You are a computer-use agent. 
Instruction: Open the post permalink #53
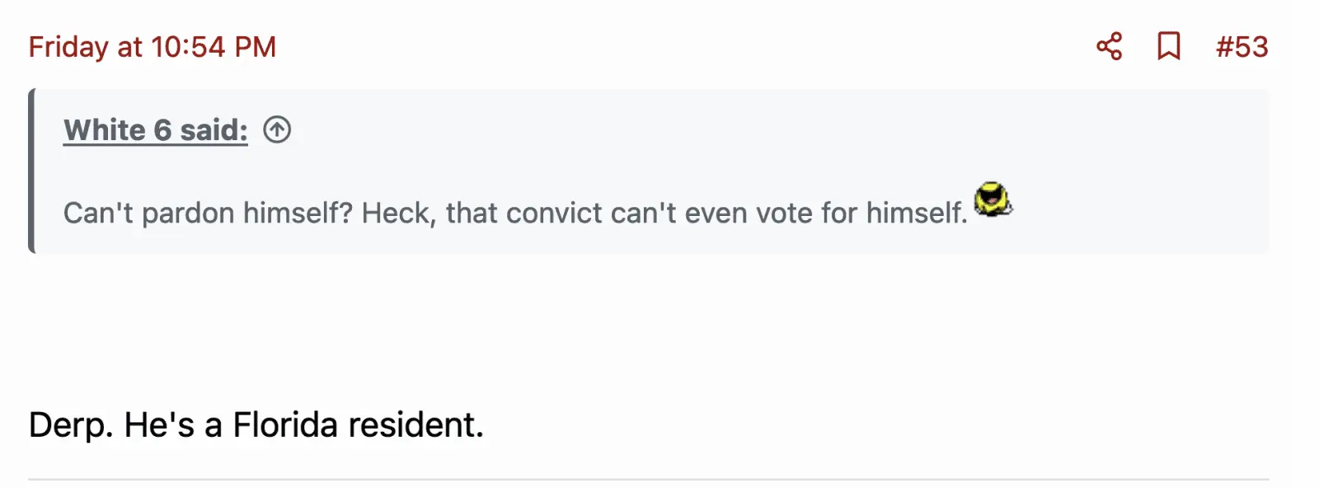point(1242,47)
